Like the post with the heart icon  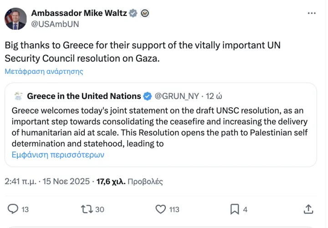(x=160, y=209)
